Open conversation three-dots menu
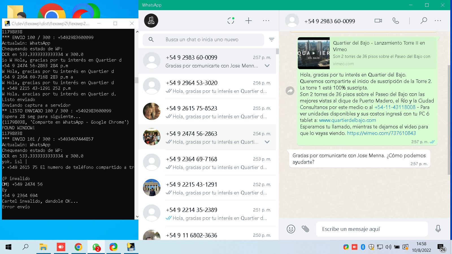The image size is (452, 254). tap(438, 21)
